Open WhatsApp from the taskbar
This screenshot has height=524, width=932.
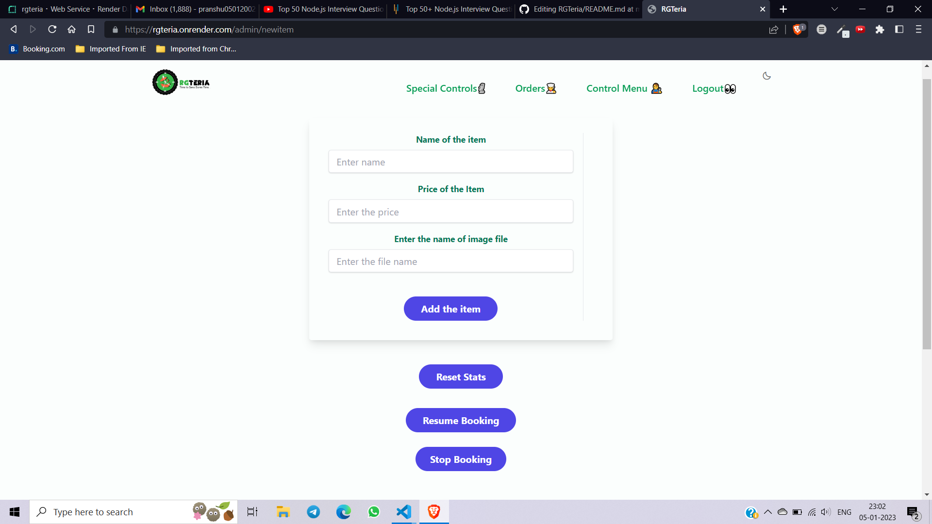pyautogui.click(x=374, y=511)
